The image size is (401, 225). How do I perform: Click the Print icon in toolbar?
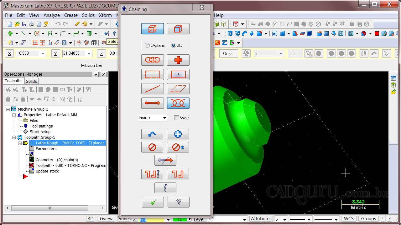pos(32,24)
